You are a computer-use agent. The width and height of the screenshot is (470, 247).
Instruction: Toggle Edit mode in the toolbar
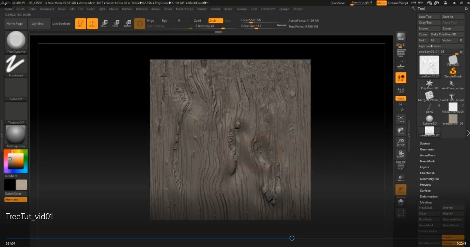coord(80,23)
